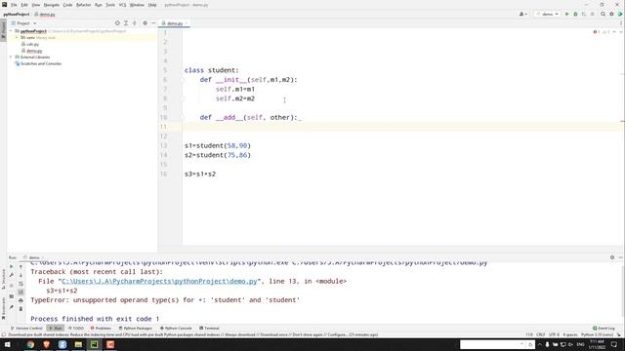The height and width of the screenshot is (351, 625).
Task: Open the Version Control tool tab
Action: (x=26, y=329)
